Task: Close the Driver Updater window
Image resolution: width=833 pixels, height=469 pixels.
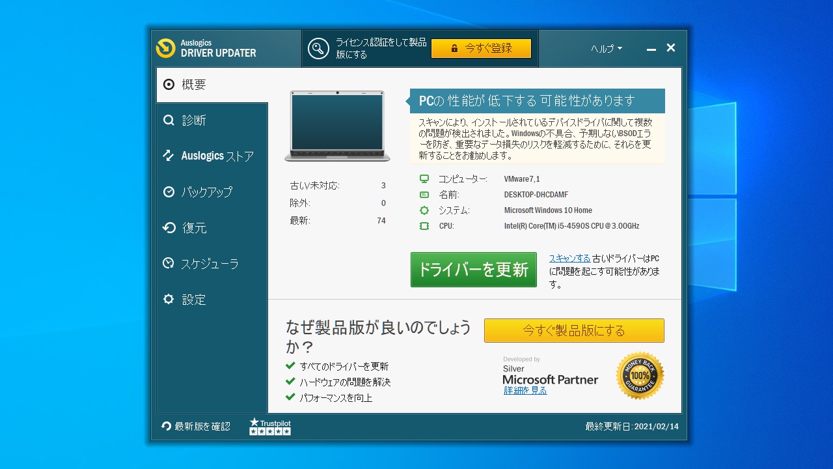Action: pos(671,48)
